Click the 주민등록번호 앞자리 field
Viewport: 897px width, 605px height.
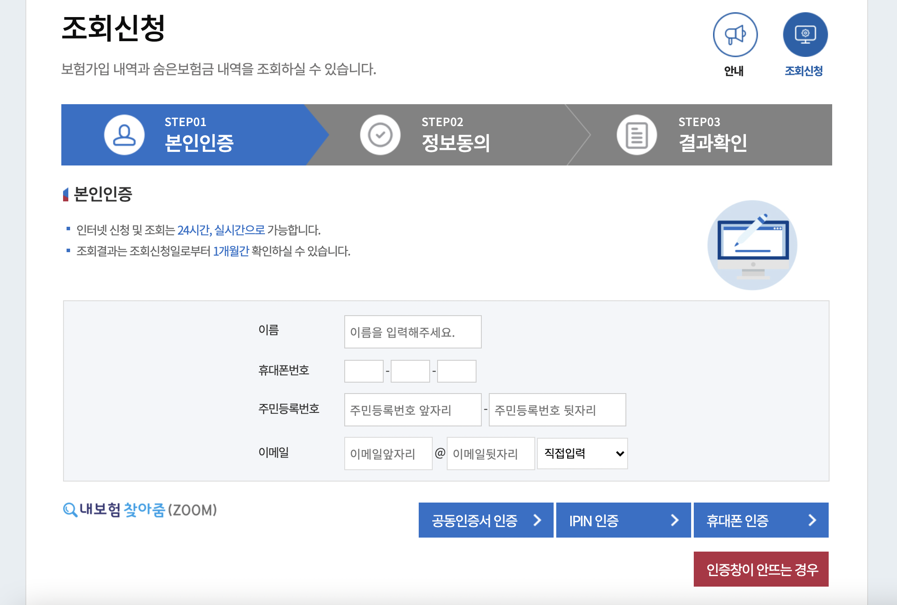pyautogui.click(x=413, y=410)
